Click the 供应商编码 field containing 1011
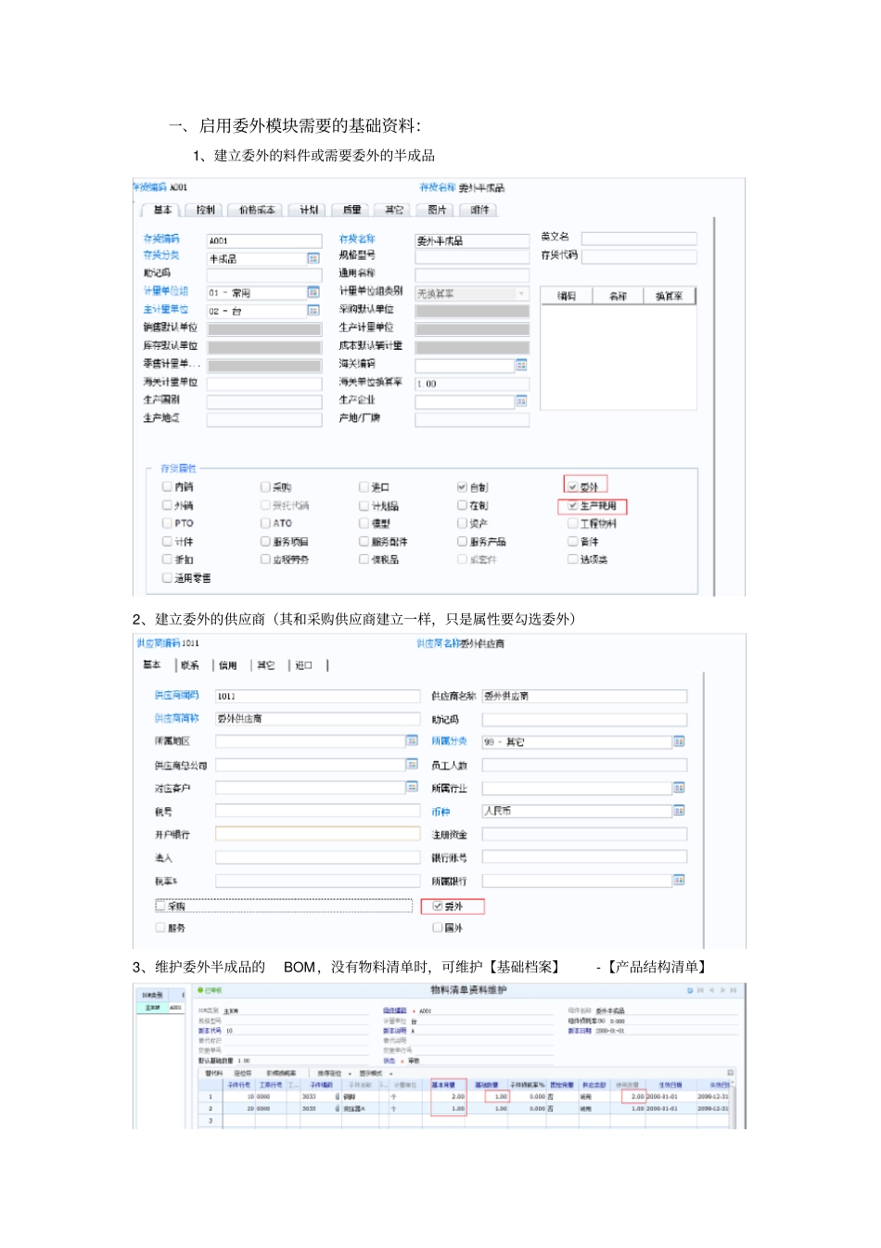The width and height of the screenshot is (881, 1248). [318, 696]
